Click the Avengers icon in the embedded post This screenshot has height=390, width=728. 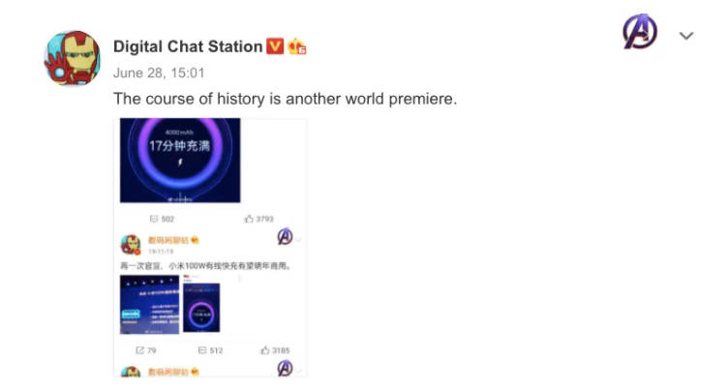[x=285, y=236]
